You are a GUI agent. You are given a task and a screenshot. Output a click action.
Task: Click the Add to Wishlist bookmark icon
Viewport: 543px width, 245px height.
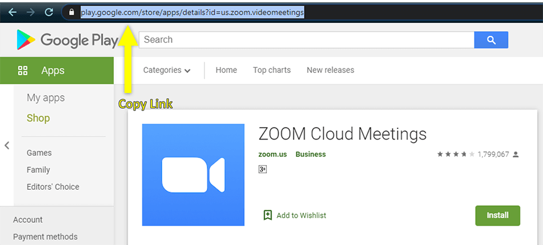[x=267, y=215]
